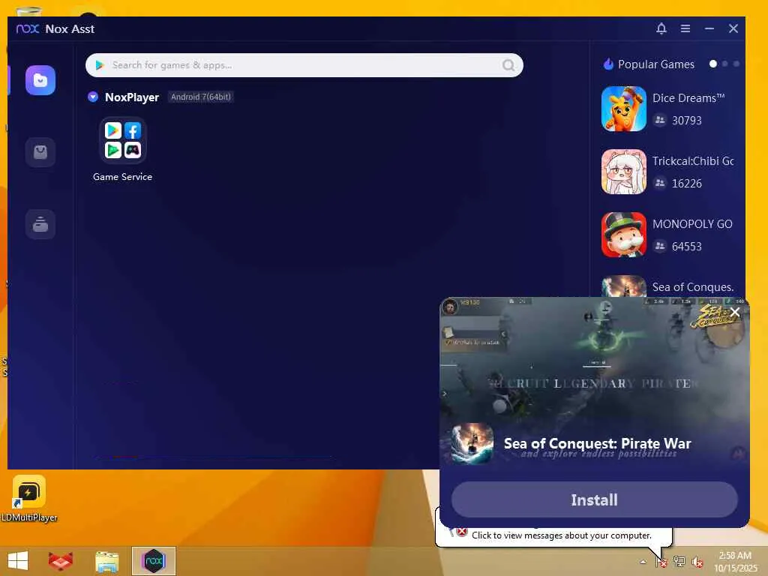Select the third Popular Games page dot
The image size is (768, 576).
[736, 64]
